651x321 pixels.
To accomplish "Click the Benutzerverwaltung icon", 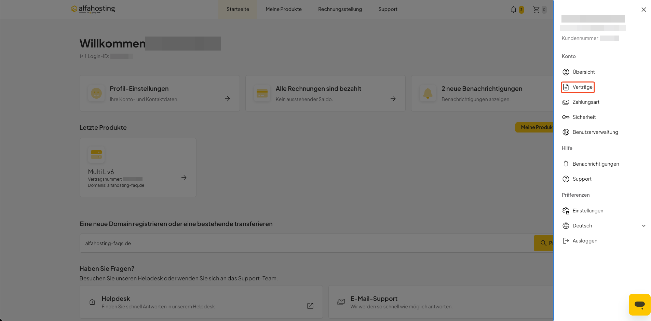I will (x=566, y=132).
